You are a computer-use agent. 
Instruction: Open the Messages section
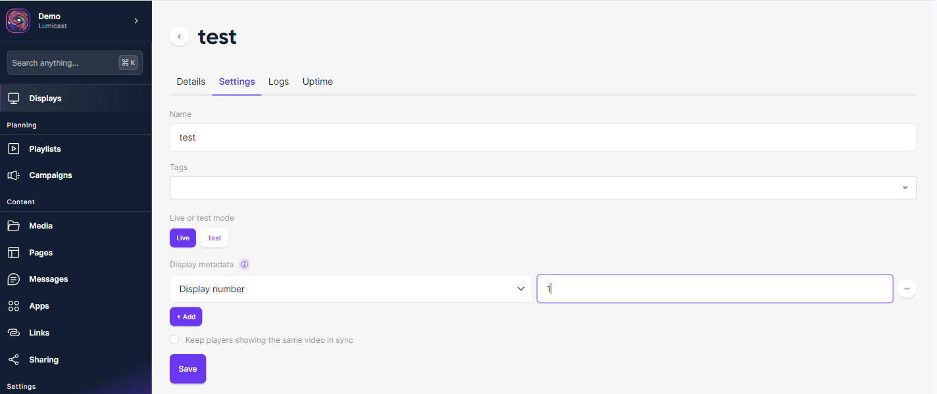[46, 279]
